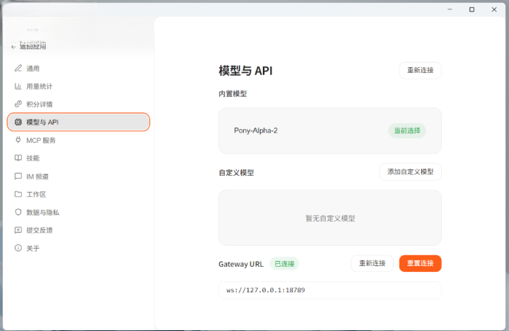This screenshot has height=331, width=509.
Task: Click the folder icon beside 工作区
Action: pyautogui.click(x=18, y=194)
